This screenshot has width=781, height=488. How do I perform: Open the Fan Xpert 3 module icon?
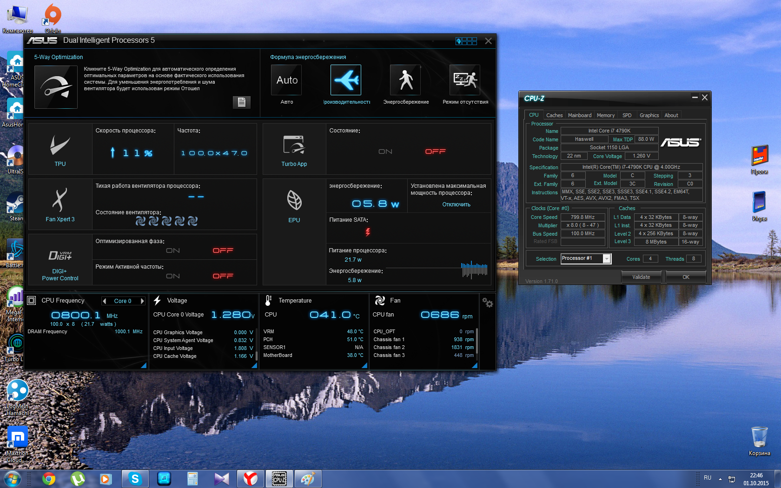pos(60,200)
